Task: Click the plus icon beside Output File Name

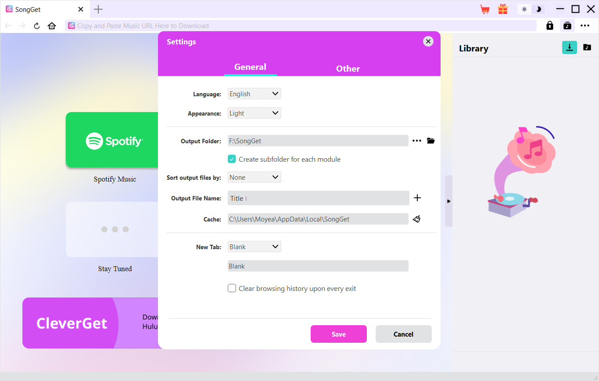Action: 417,198
